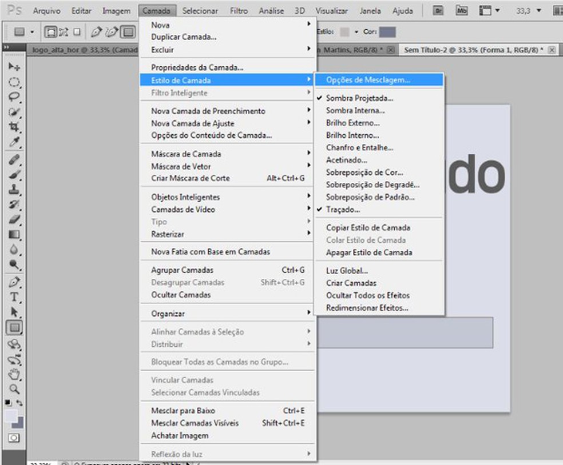Choose Opções de Mesclagem
The width and height of the screenshot is (563, 465).
(x=379, y=80)
